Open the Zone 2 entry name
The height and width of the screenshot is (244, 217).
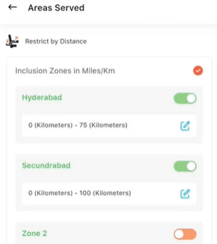[x=34, y=233]
